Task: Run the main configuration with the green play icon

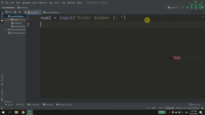Action: [183, 8]
